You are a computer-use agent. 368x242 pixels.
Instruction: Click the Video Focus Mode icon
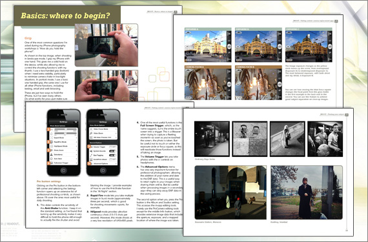click(91, 129)
